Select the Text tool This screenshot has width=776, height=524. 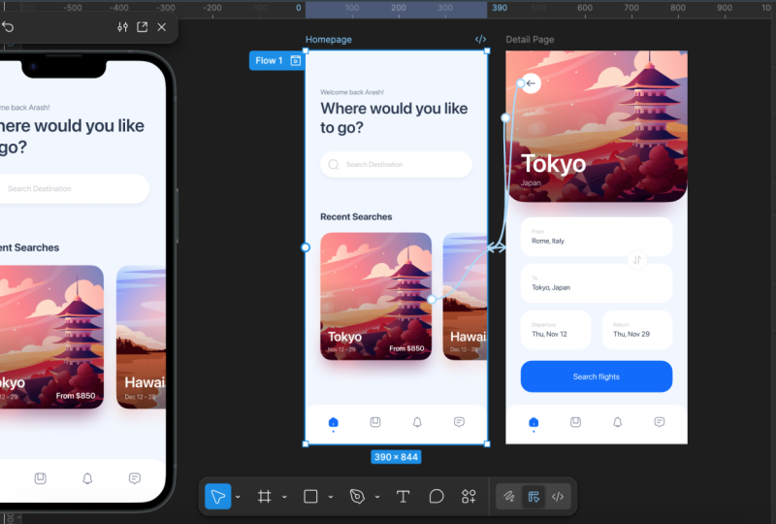403,496
